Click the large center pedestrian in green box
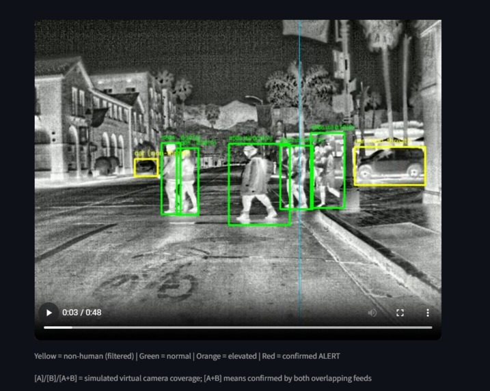Image resolution: width=490 pixels, height=391 pixels. [260, 184]
